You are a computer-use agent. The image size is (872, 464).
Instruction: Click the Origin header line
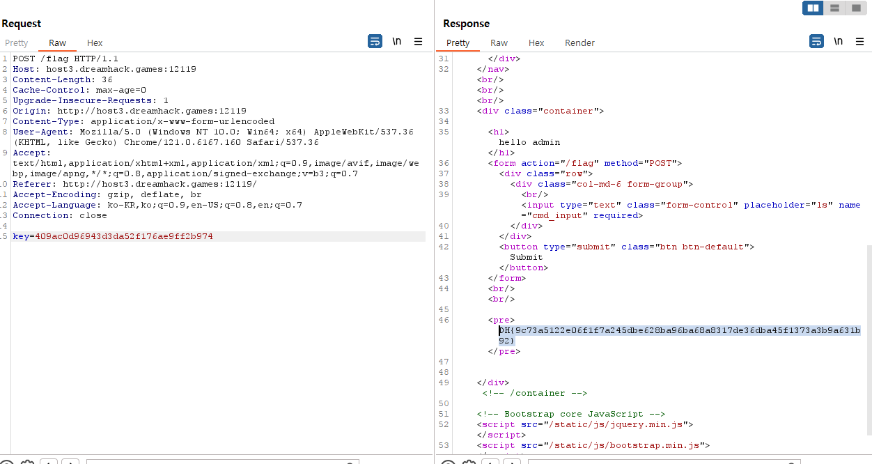pyautogui.click(x=130, y=111)
